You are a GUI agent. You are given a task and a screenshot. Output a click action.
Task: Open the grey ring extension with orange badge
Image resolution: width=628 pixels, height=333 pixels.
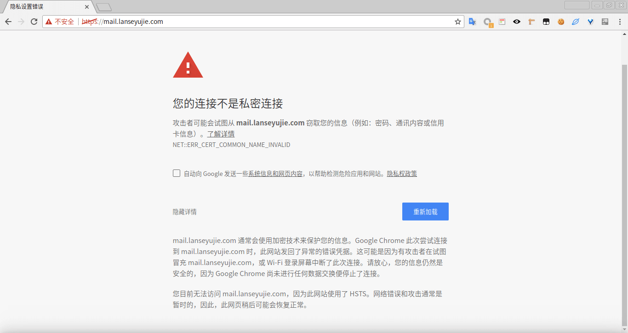click(488, 22)
